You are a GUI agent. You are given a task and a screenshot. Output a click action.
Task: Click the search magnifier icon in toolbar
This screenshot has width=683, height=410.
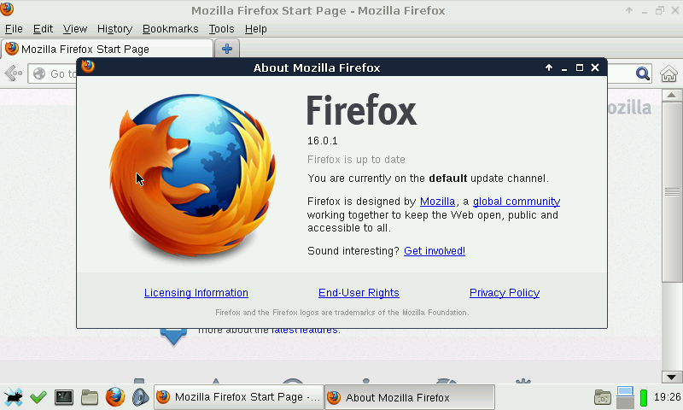click(x=643, y=74)
